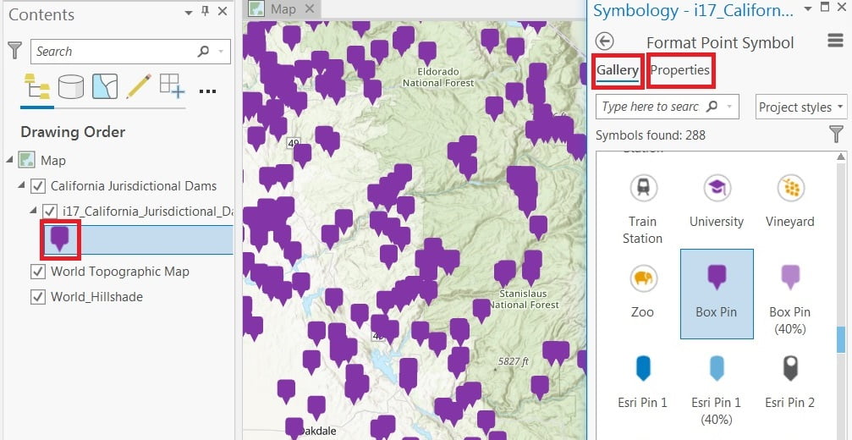Click the symbol gallery search field
This screenshot has width=852, height=440.
tap(668, 107)
